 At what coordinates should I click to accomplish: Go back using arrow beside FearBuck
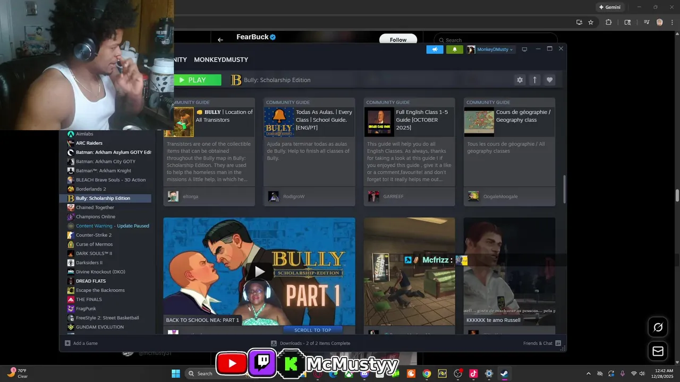click(220, 40)
